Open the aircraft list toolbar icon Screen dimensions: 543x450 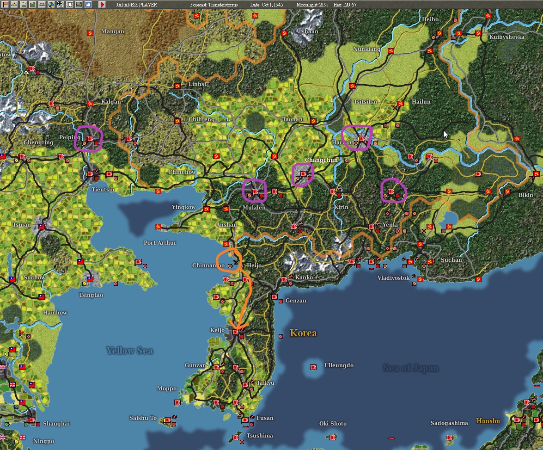pos(24,5)
